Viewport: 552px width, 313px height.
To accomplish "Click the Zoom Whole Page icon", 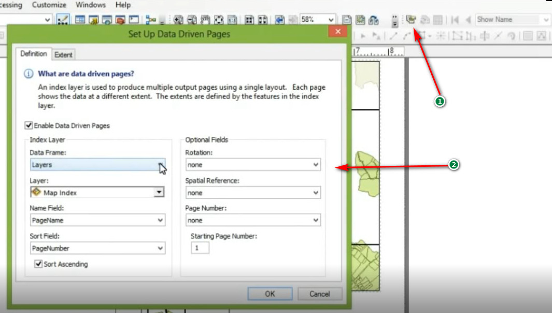I will tap(219, 20).
